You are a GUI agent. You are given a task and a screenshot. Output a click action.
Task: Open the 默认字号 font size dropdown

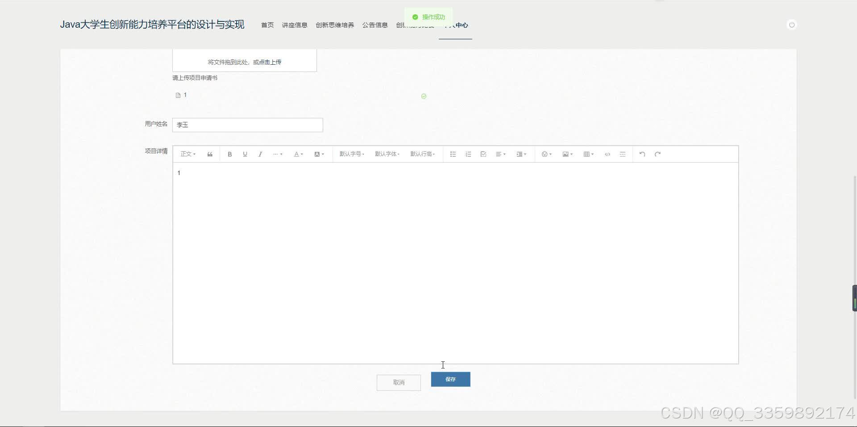click(352, 154)
